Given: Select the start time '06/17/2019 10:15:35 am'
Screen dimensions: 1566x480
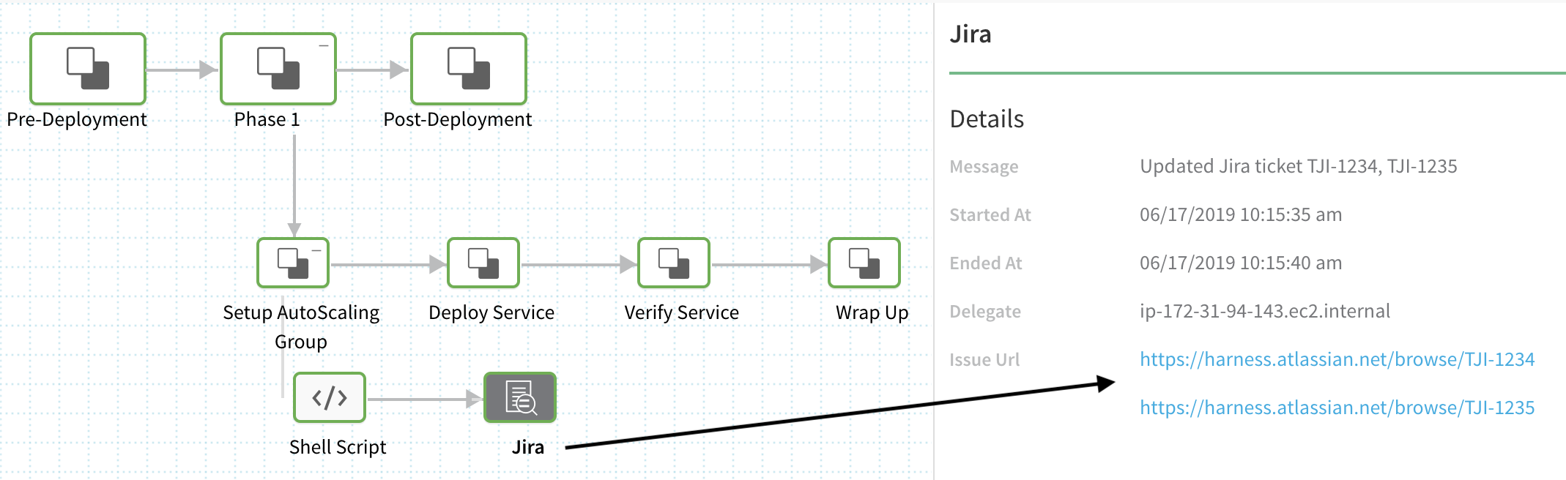Looking at the screenshot, I should pyautogui.click(x=1241, y=214).
